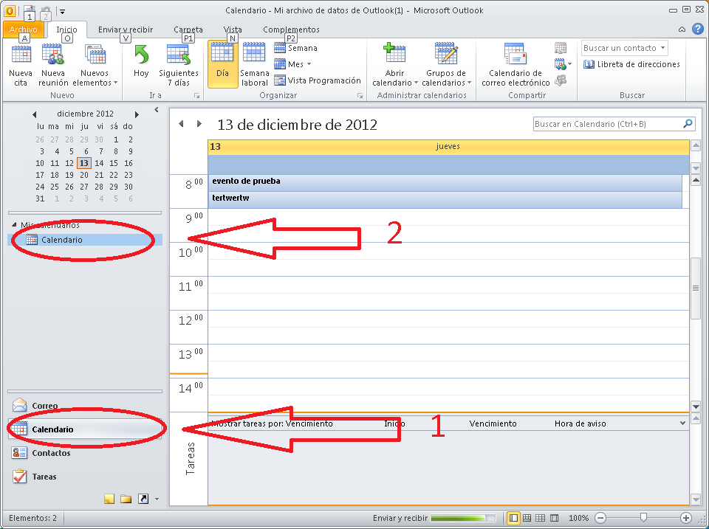
Task: Open the Vista tab
Action: (233, 30)
